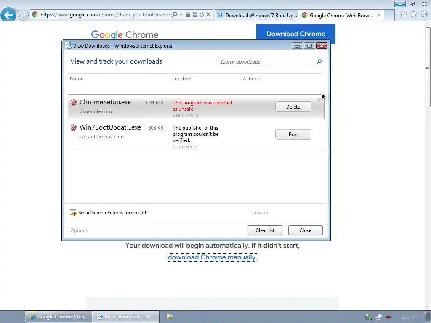This screenshot has width=431, height=323.
Task: Select Win7BootUpdat....exe file name
Action: (110, 127)
